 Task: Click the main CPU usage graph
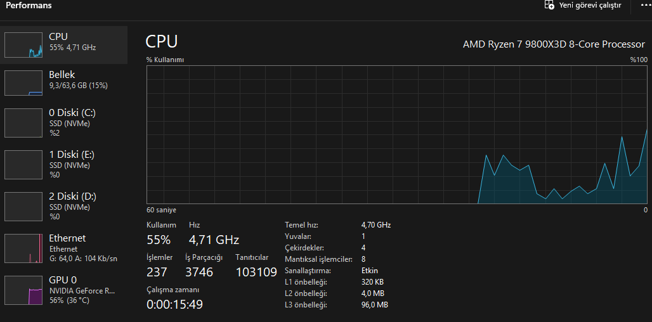397,134
